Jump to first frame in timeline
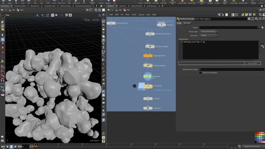This screenshot has height=149, width=265. tap(3, 147)
